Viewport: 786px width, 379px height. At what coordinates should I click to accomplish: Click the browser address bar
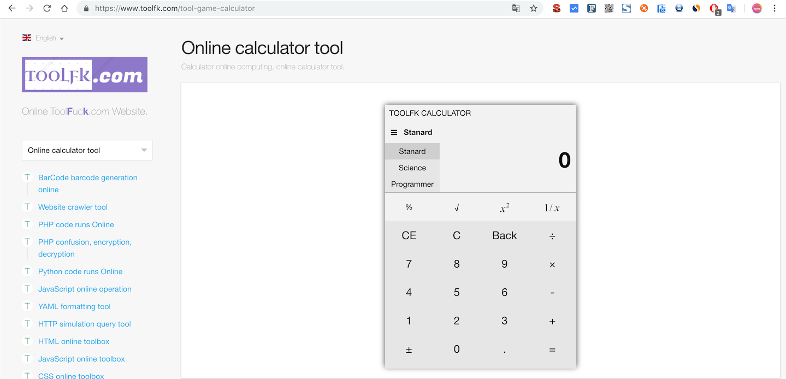[x=295, y=8]
